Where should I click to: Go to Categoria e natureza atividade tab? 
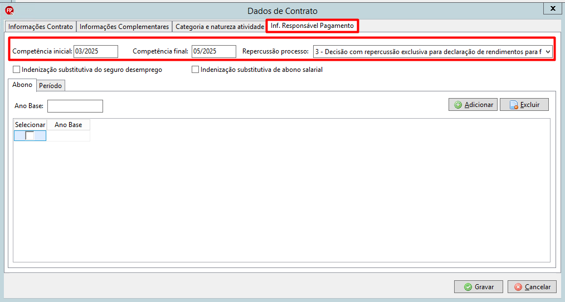point(220,27)
